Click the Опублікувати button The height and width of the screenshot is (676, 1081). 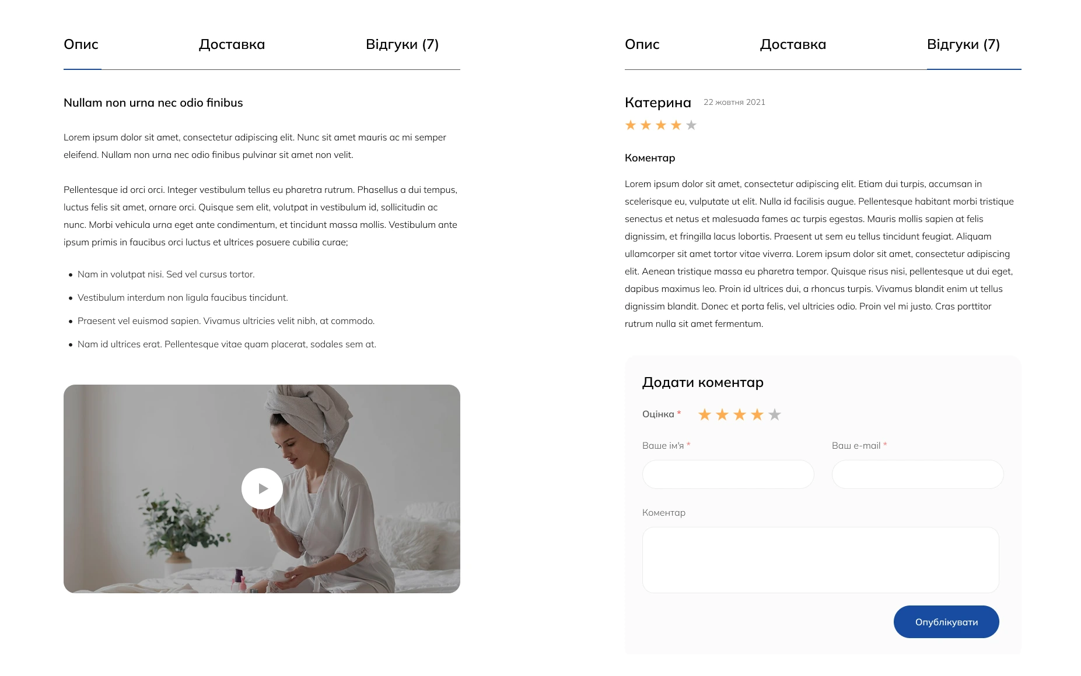[946, 622]
